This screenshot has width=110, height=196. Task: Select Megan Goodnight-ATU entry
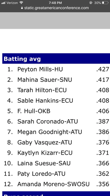click(56, 132)
